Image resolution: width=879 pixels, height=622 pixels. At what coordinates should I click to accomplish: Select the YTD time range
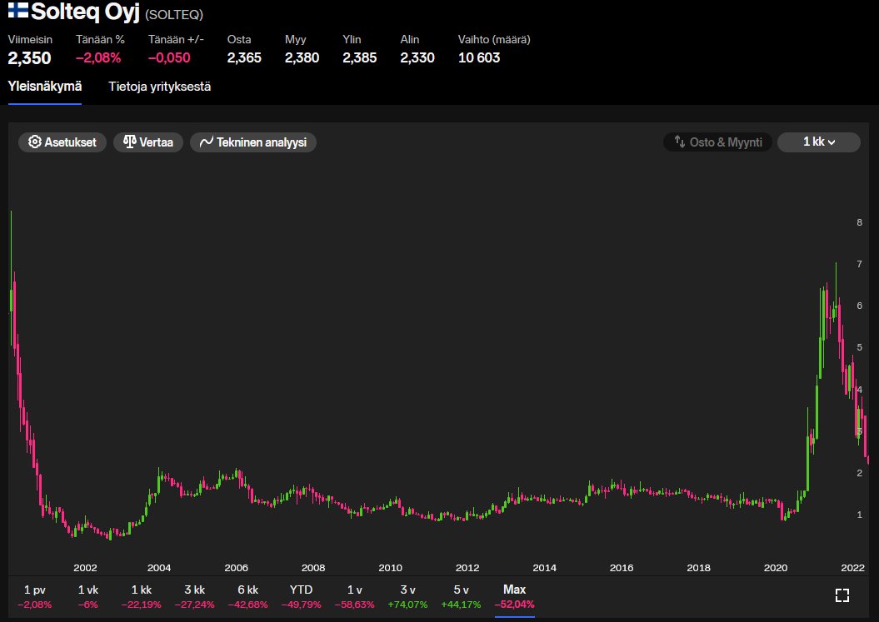click(301, 597)
